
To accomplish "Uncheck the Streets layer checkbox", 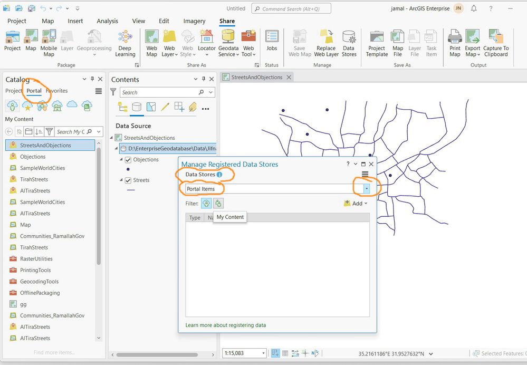I will pyautogui.click(x=128, y=180).
